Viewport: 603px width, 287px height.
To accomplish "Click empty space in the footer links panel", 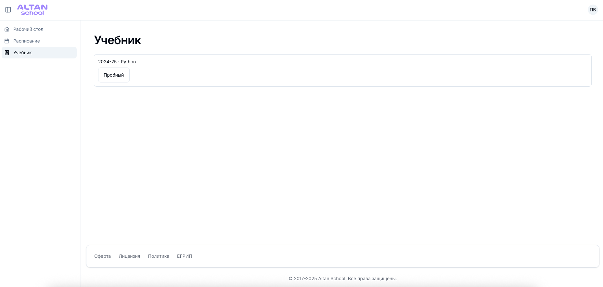I will coord(390,256).
